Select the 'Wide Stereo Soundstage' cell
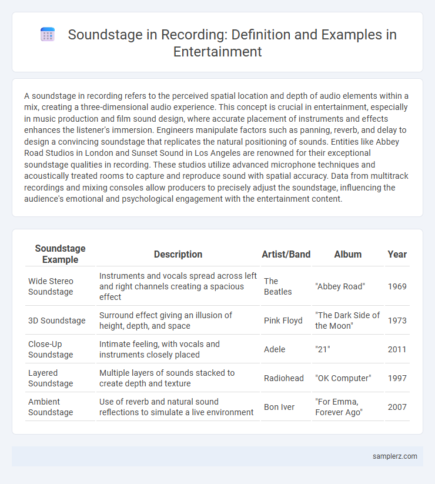This screenshot has height=484, width=435. [x=60, y=286]
